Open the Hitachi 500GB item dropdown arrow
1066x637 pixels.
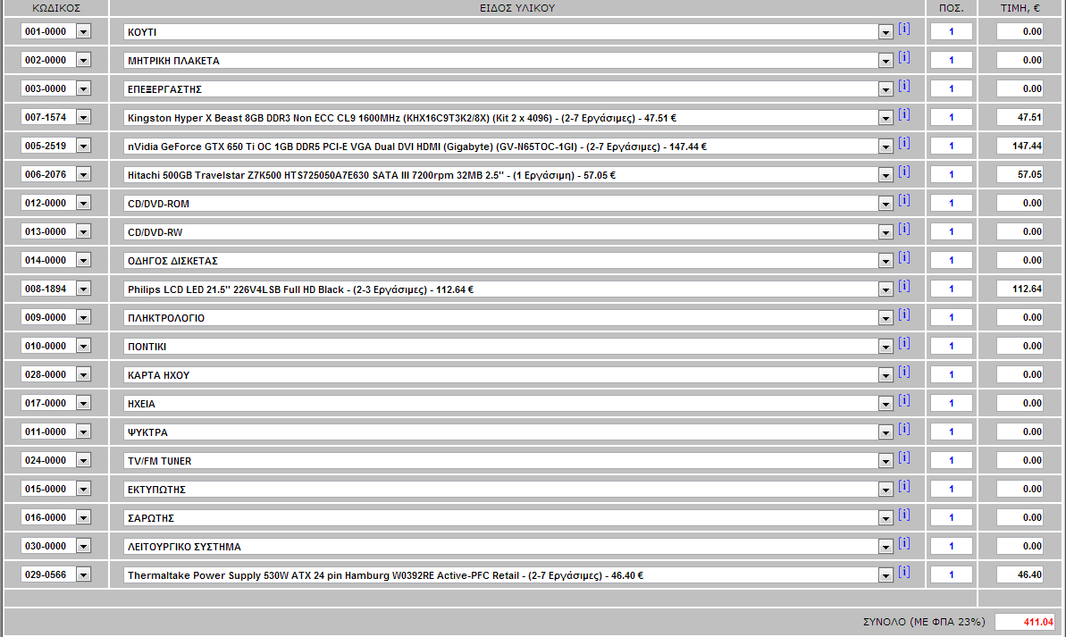click(886, 175)
